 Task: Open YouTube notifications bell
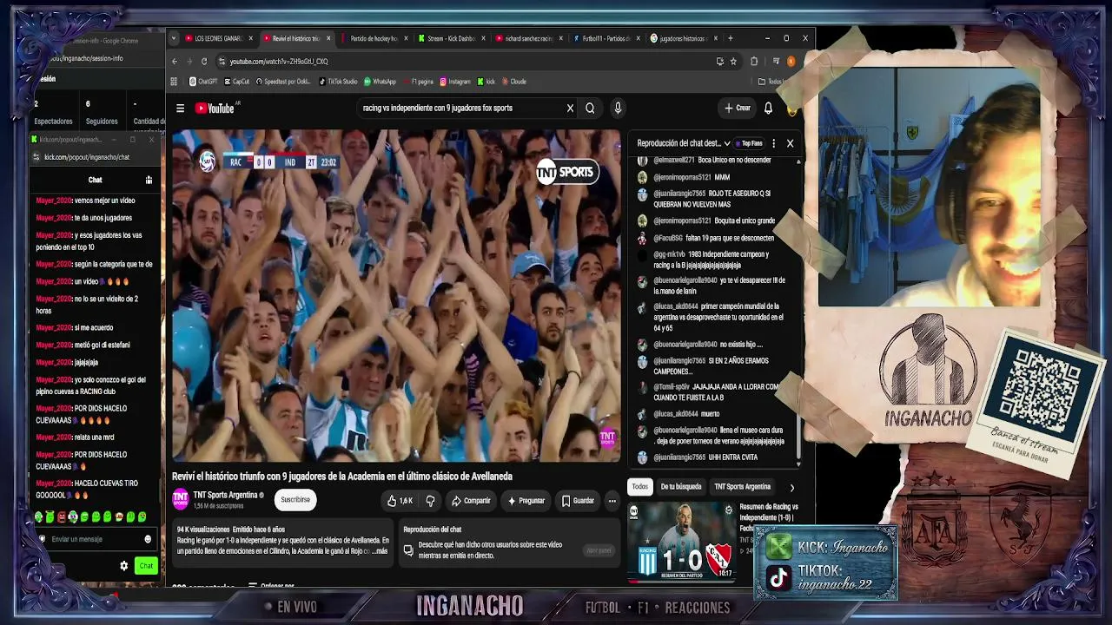768,109
